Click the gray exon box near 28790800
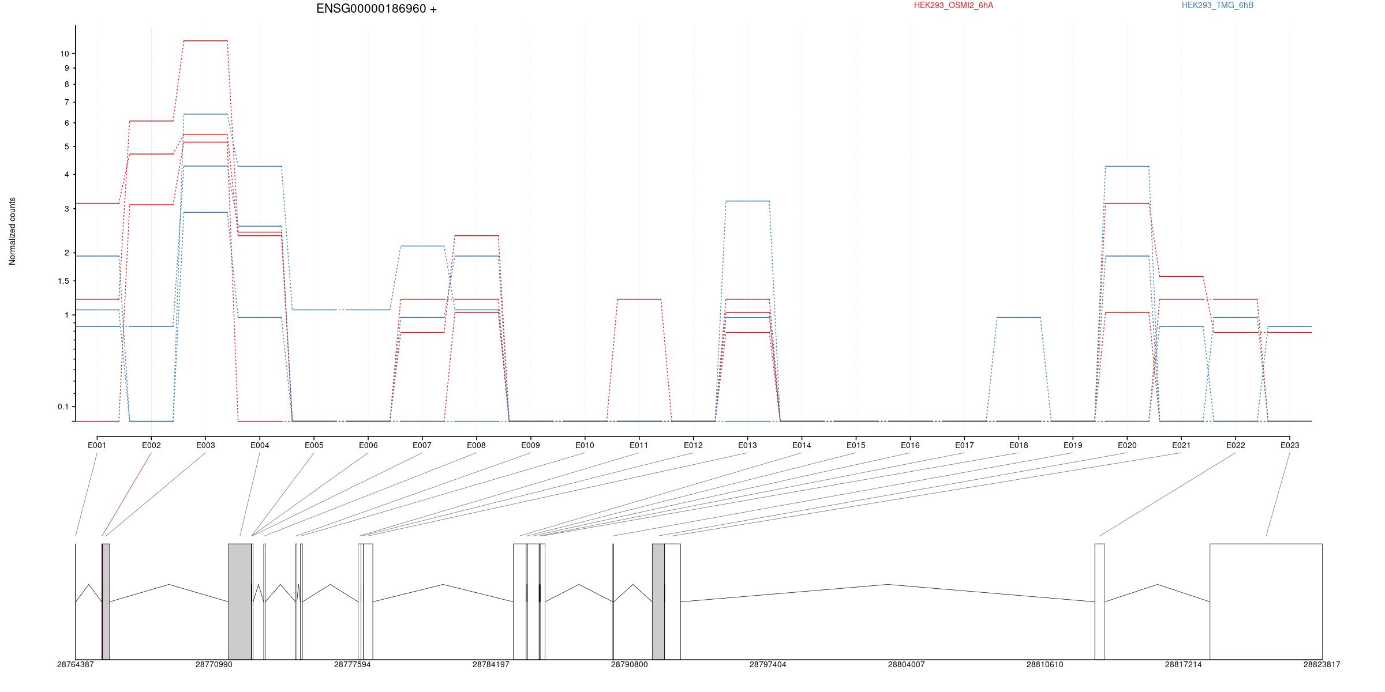Screen dimensions: 1385x692 (x=658, y=601)
